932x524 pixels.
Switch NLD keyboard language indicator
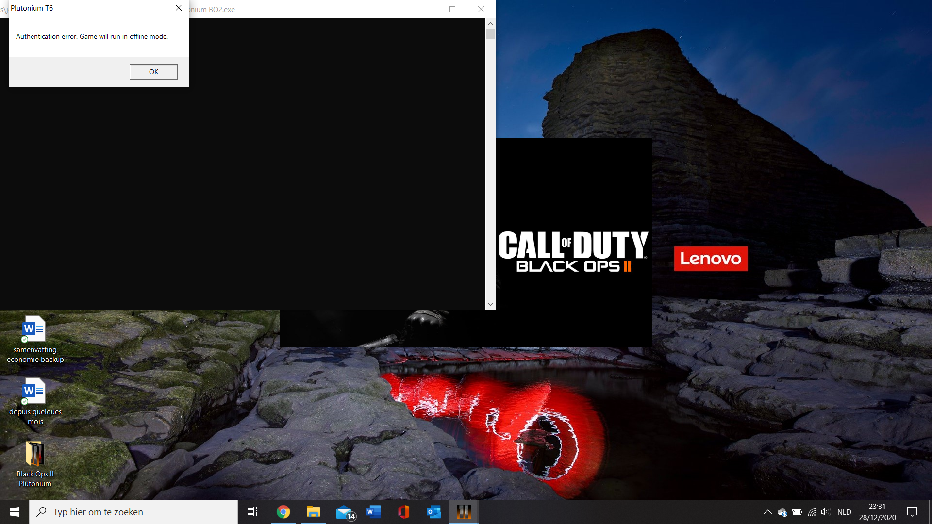pos(844,512)
